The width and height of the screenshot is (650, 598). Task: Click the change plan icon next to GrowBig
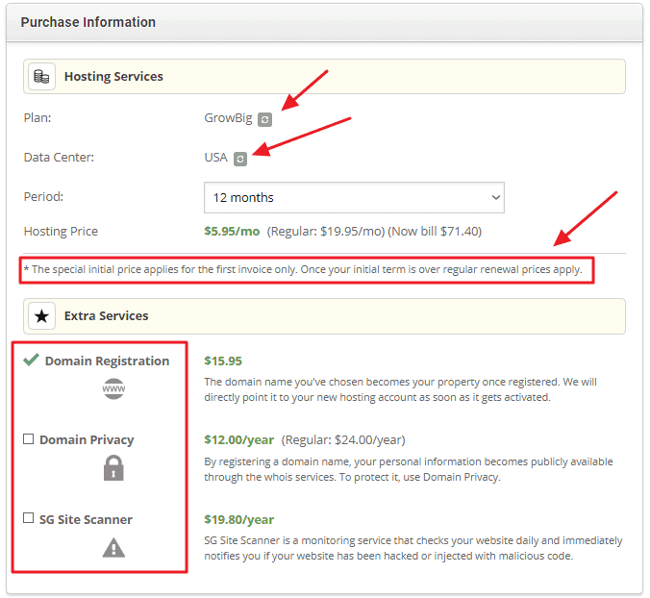click(x=264, y=120)
